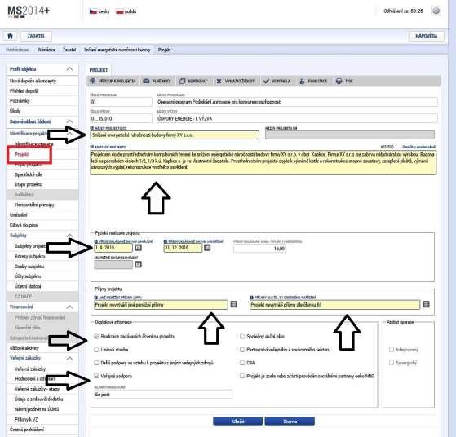Toggle Realizace zadávacích řízení na projektu checkbox
Image resolution: width=456 pixels, height=437 pixels.
pyautogui.click(x=96, y=337)
